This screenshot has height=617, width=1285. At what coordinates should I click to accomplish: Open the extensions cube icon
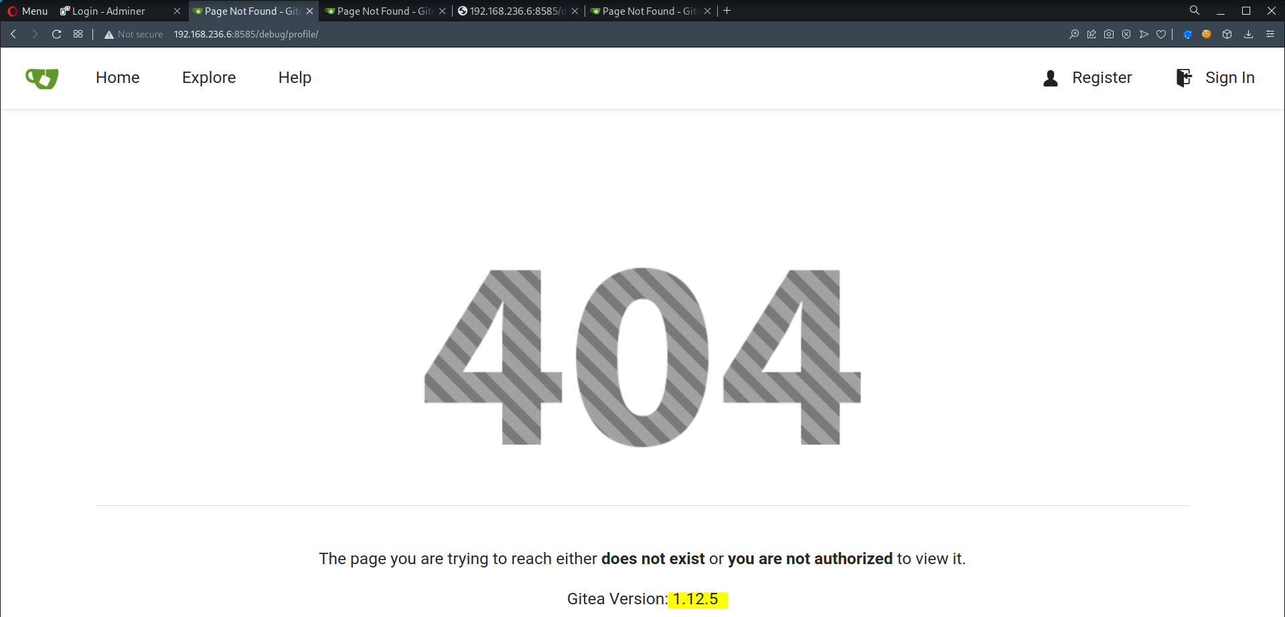(x=1227, y=34)
